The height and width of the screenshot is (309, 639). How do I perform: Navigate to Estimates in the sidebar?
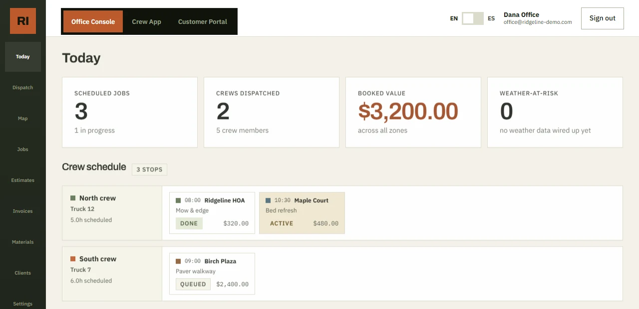23,180
